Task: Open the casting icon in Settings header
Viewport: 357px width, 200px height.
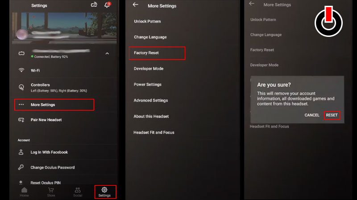Action: (94, 4)
